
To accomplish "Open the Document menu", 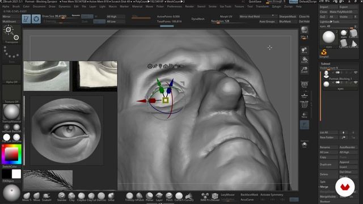I will click(39, 7).
